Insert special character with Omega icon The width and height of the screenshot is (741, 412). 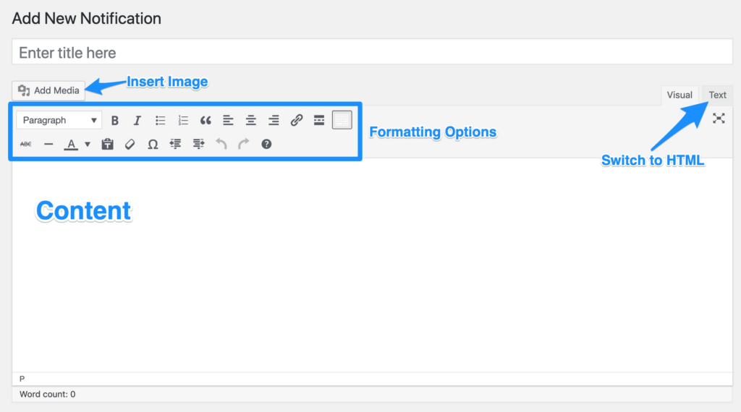153,145
